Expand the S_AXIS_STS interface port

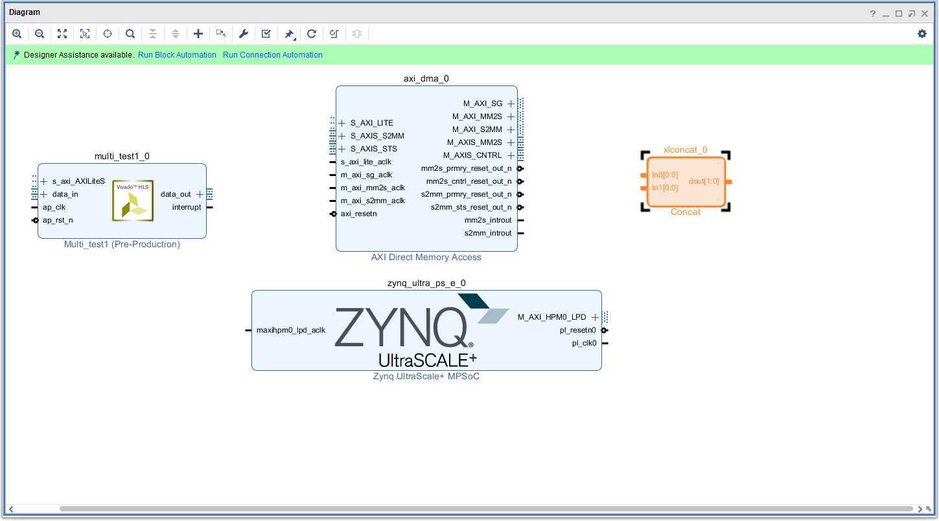point(342,149)
